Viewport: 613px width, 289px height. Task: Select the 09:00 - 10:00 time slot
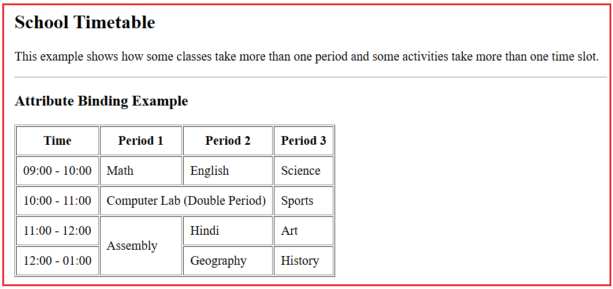coord(57,171)
